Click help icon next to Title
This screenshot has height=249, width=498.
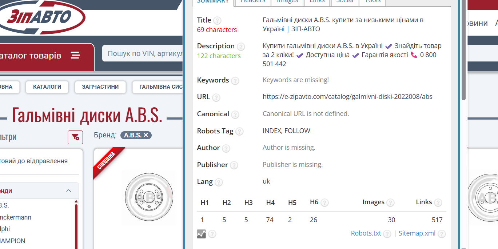[x=217, y=21]
